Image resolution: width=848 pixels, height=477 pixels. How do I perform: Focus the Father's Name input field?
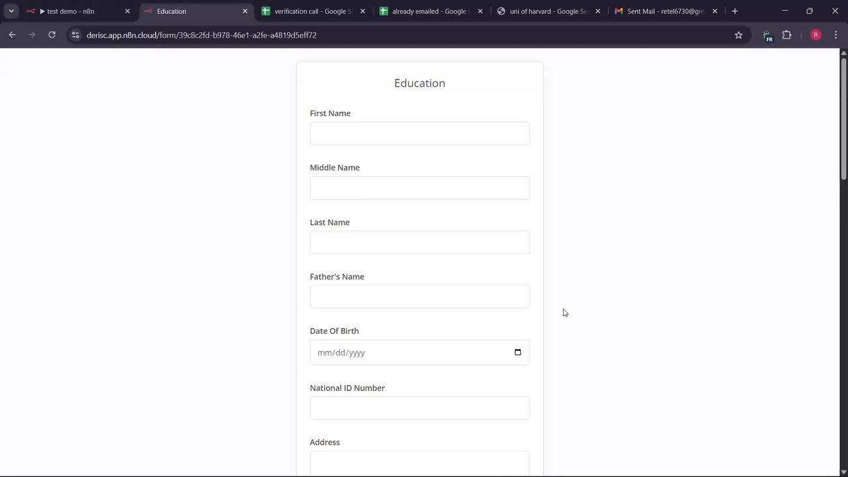pos(419,297)
